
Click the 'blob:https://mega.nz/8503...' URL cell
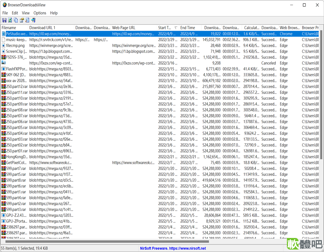click(x=51, y=69)
